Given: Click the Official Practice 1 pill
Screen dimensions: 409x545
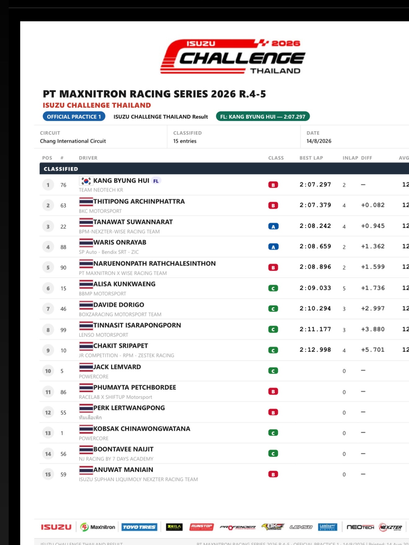Looking at the screenshot, I should (x=74, y=117).
